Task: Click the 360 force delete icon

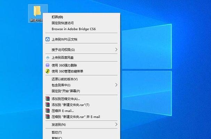Action: [x=48, y=65]
